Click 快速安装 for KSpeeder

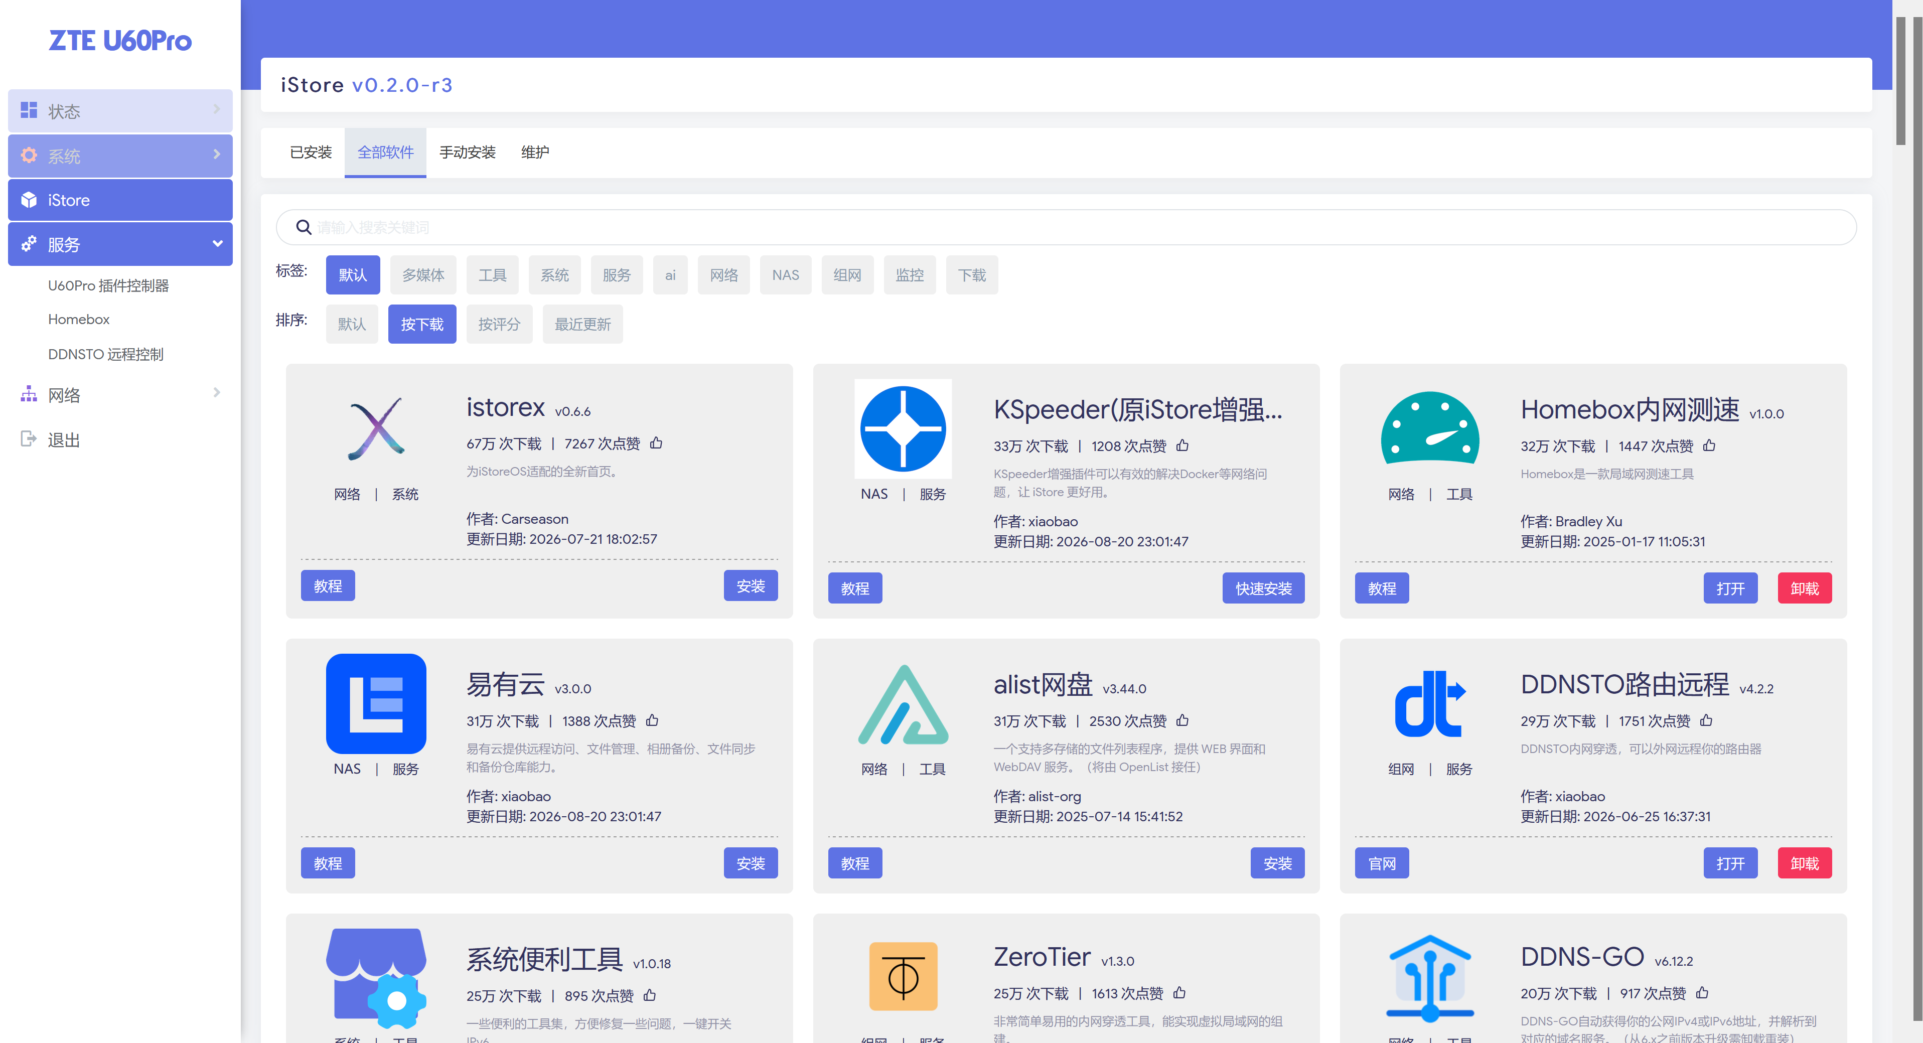click(x=1263, y=588)
